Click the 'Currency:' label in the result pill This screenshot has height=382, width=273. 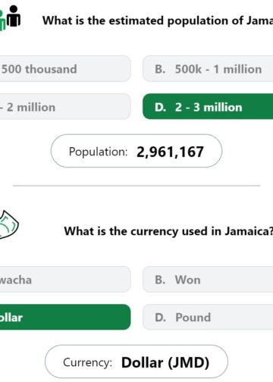pos(87,362)
